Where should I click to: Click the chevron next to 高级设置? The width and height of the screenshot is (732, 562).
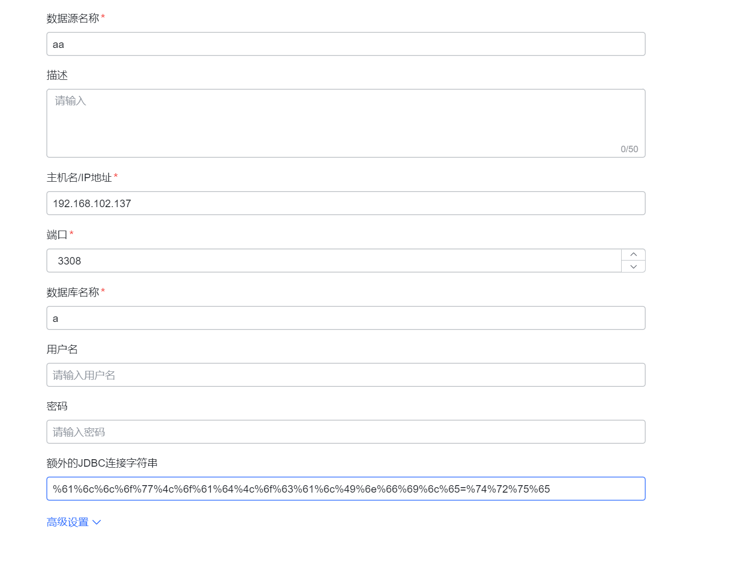coord(96,522)
